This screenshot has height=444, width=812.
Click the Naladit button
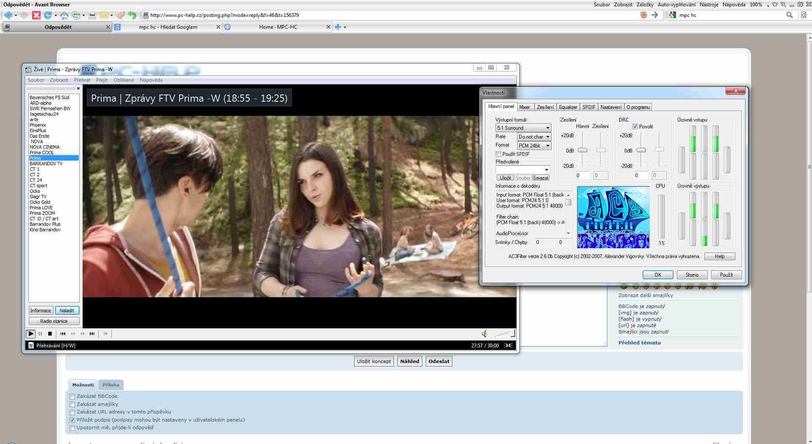(67, 311)
